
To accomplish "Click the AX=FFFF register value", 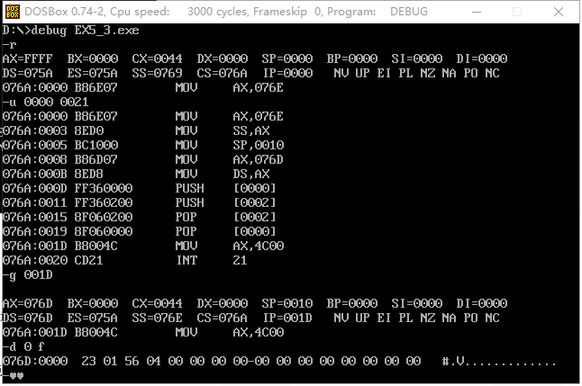I will tap(27, 58).
